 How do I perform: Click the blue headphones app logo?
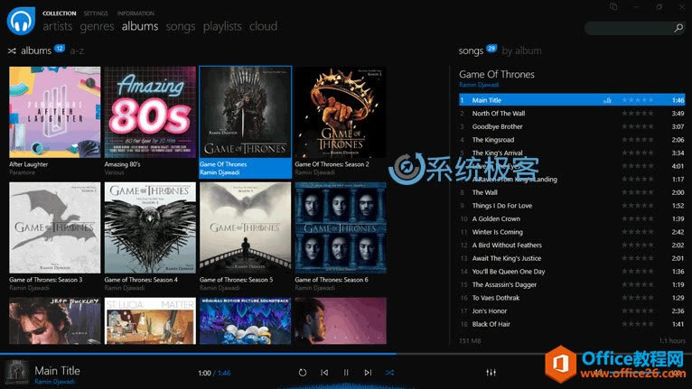(21, 21)
